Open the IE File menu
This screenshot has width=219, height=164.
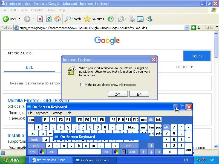(x=5, y=10)
